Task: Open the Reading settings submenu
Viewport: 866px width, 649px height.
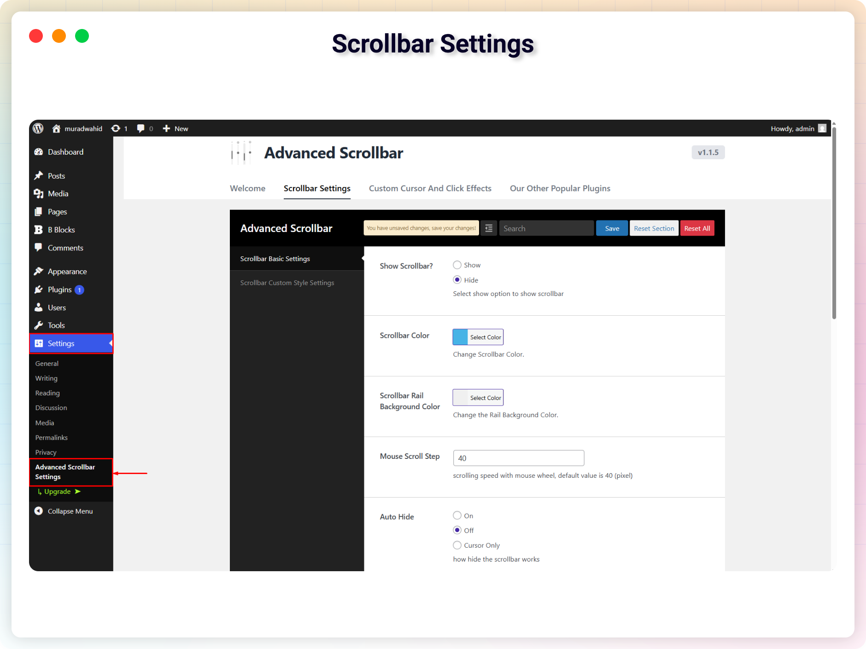Action: pos(47,393)
